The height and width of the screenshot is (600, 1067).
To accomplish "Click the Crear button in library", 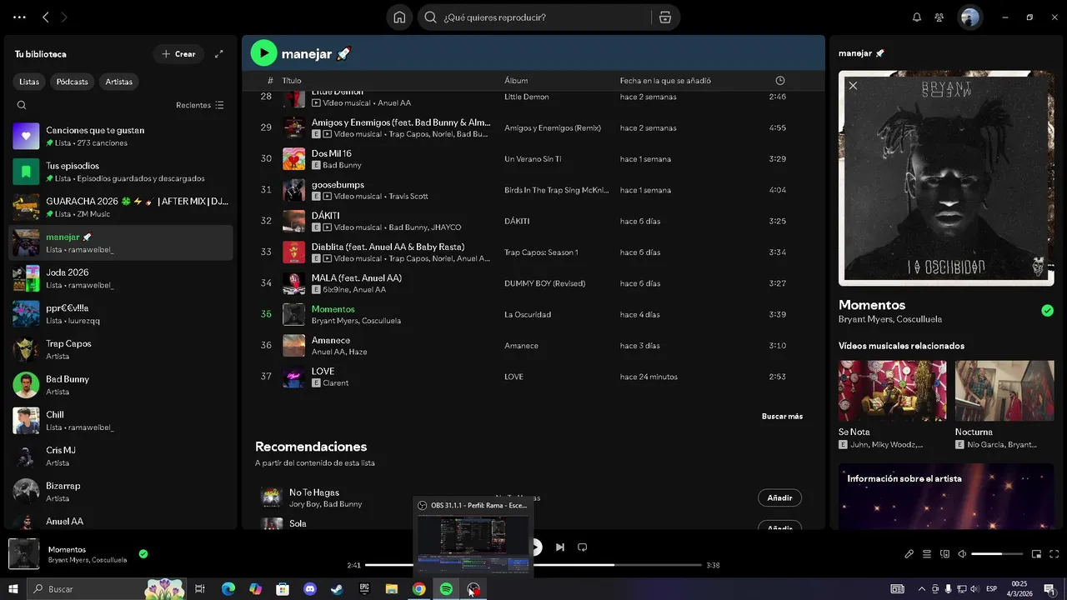I will [x=178, y=54].
